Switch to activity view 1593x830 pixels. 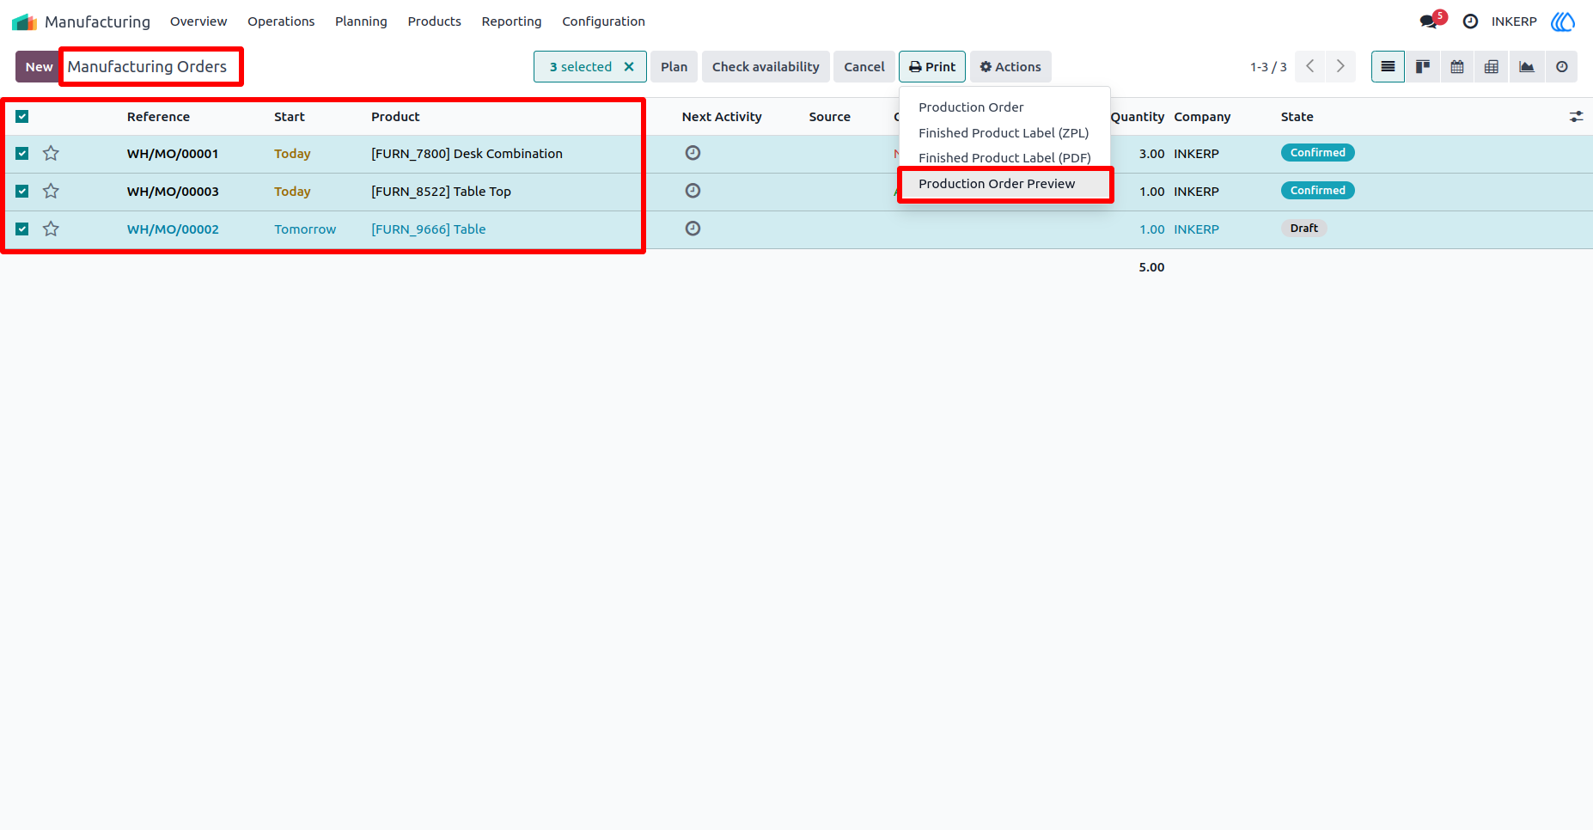point(1562,67)
